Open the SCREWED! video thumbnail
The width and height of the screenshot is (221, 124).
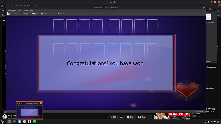click(x=172, y=116)
